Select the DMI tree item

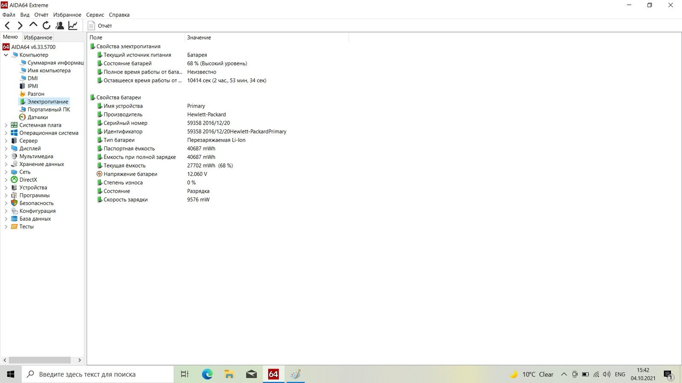pyautogui.click(x=29, y=78)
